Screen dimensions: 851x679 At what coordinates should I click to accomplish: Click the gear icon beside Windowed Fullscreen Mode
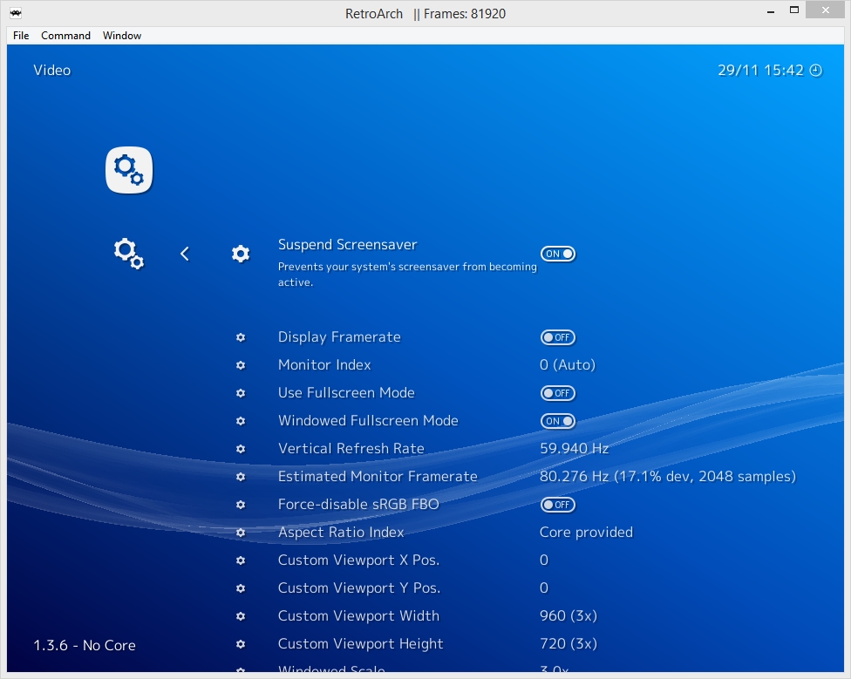click(241, 421)
